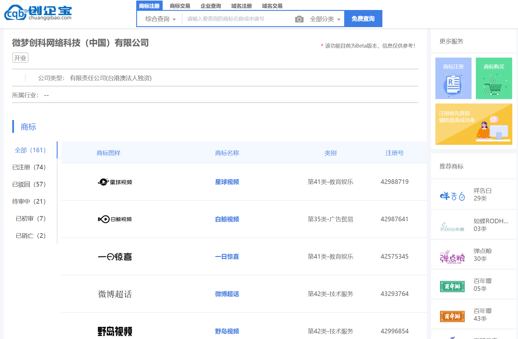This screenshot has width=518, height=339.
Task: Click the 微博超话 trademark logo image
Action: (x=115, y=294)
